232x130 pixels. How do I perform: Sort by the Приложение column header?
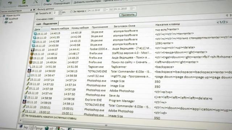[100, 27]
